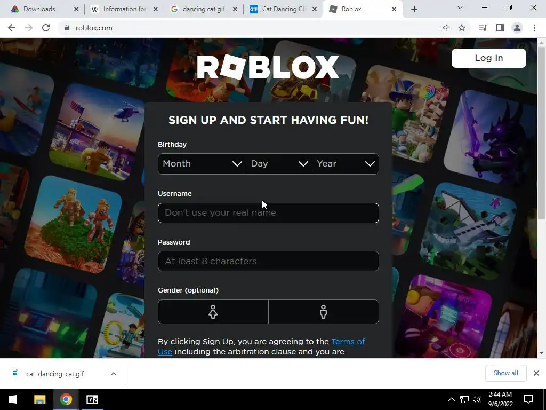The image size is (546, 410).
Task: Click the network icon in system tray
Action: click(464, 399)
